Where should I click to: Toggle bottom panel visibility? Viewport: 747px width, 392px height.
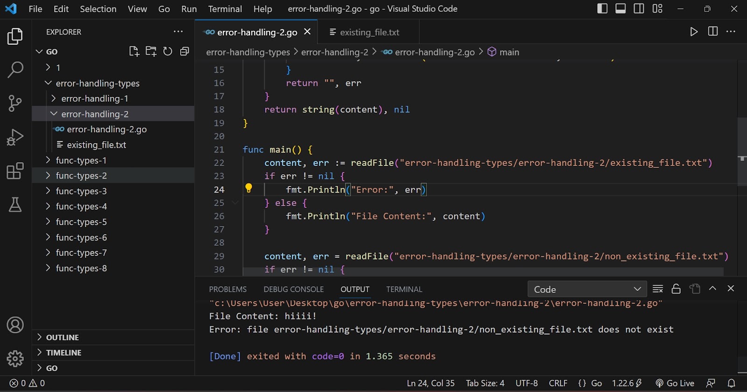(620, 8)
